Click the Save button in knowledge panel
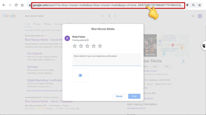This screenshot has height=115, width=206. [155, 66]
